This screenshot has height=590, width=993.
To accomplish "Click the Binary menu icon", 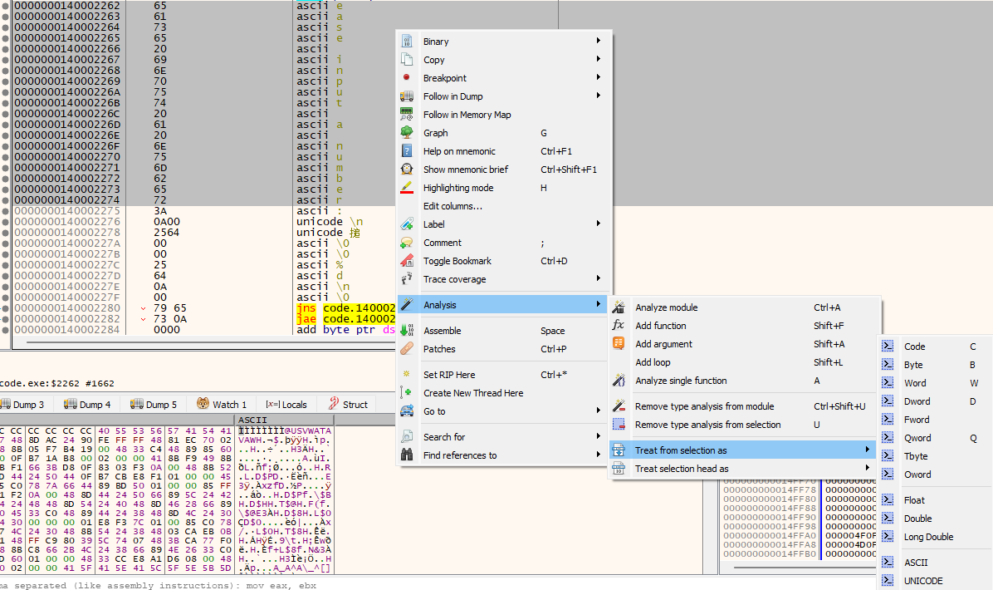I will pos(407,42).
